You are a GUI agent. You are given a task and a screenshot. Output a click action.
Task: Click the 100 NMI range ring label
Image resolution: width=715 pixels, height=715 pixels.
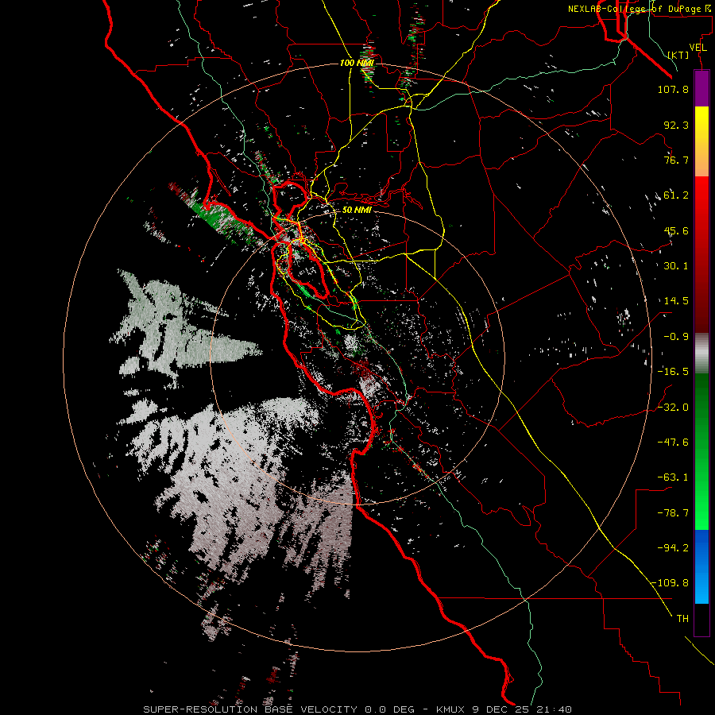pyautogui.click(x=357, y=63)
